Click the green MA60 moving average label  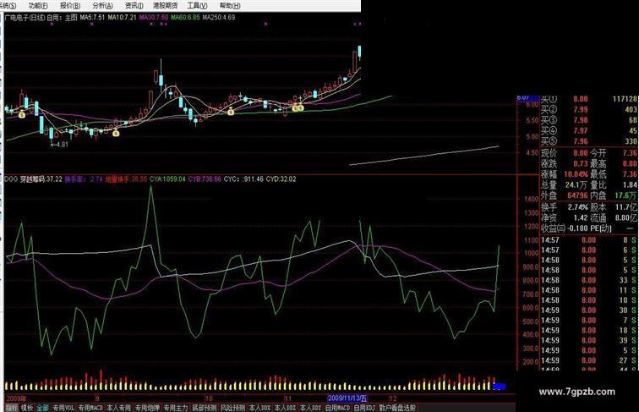tap(185, 18)
